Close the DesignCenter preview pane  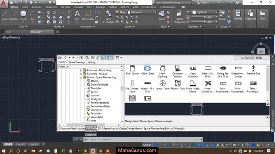pyautogui.click(x=268, y=104)
